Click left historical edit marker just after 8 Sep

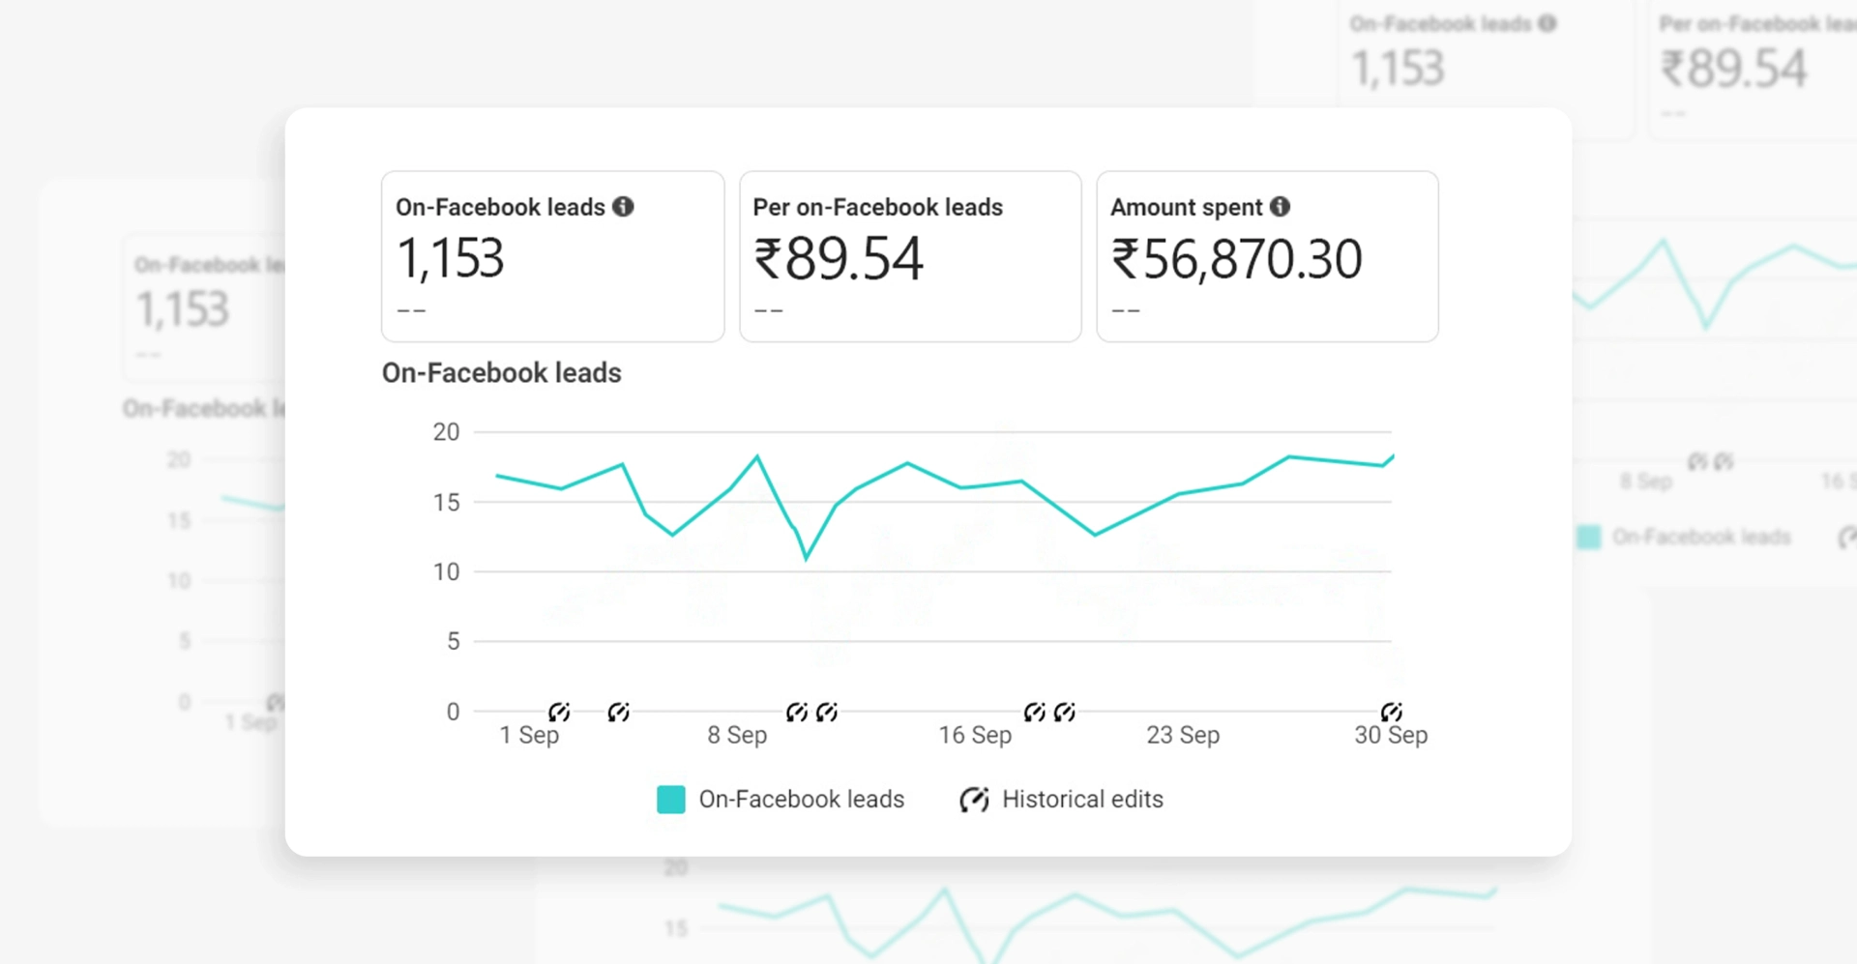[x=797, y=713]
